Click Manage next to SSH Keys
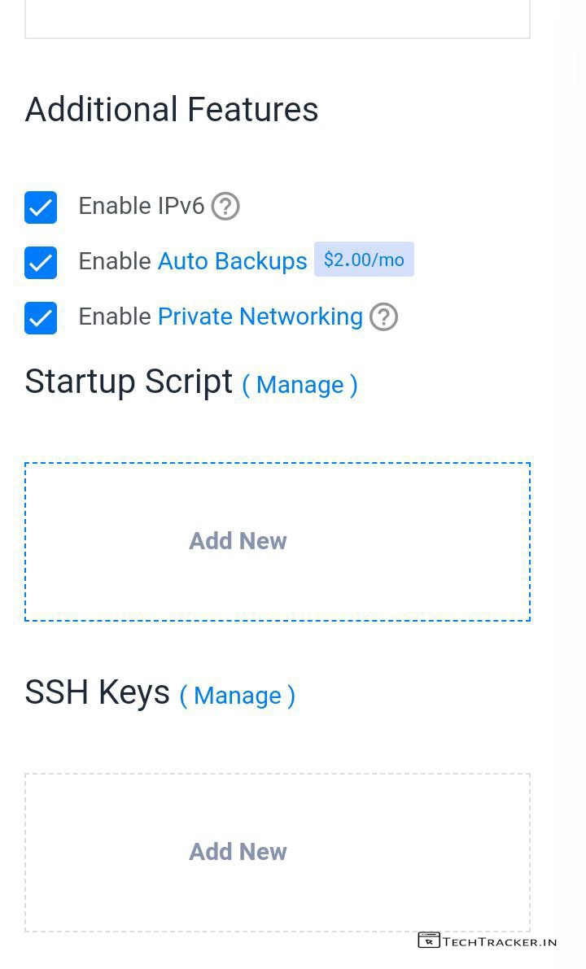Viewport: 586px width, 969px height. tap(238, 696)
